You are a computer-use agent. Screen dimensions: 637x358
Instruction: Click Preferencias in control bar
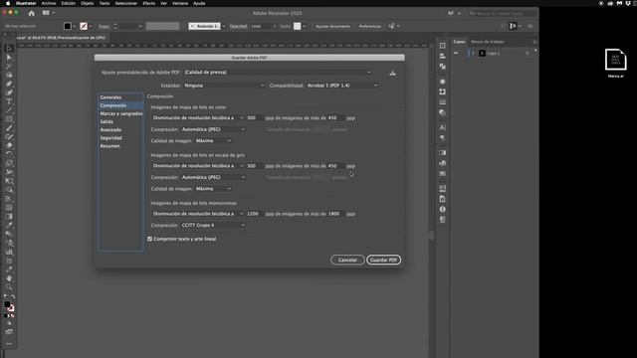[x=369, y=27]
